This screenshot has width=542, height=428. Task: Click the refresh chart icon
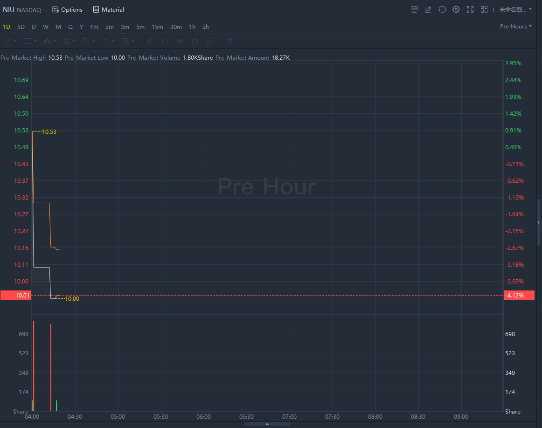pyautogui.click(x=442, y=10)
